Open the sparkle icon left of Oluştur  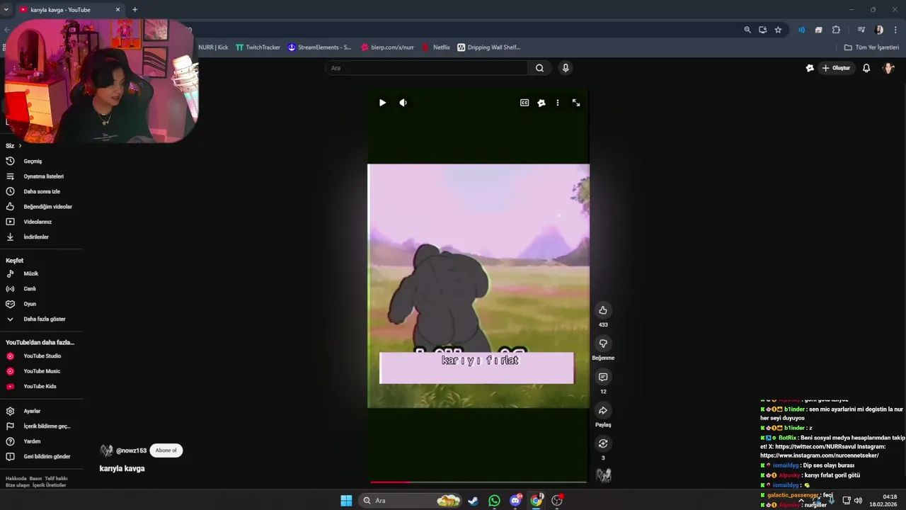pos(810,68)
